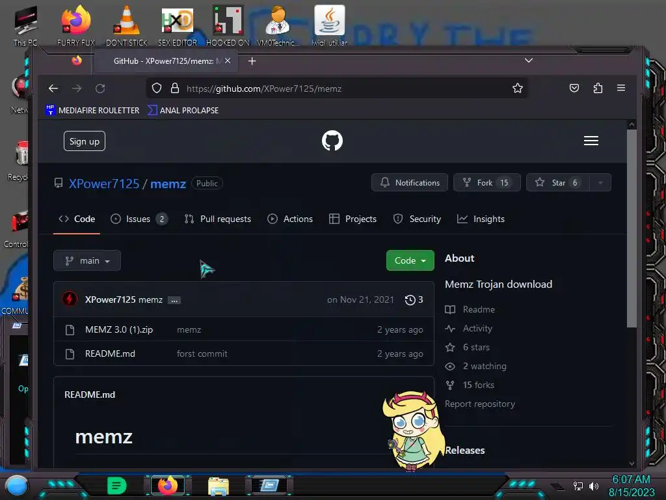The height and width of the screenshot is (500, 666).
Task: Click the page vertical scrollbar thumb
Action: (x=632, y=229)
